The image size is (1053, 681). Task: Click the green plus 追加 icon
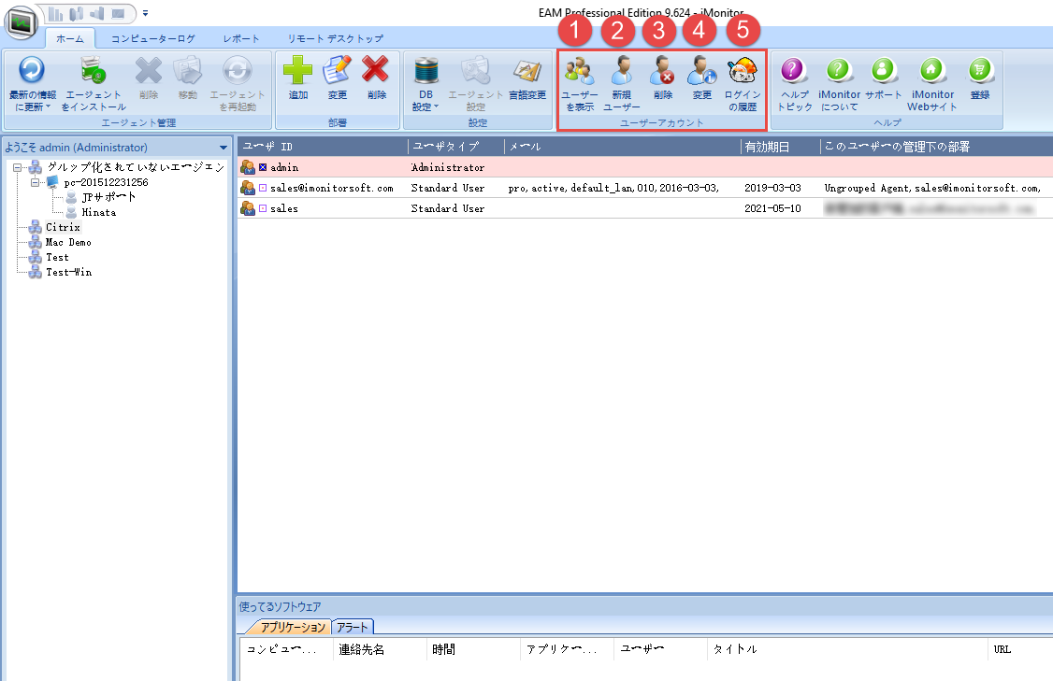[297, 70]
